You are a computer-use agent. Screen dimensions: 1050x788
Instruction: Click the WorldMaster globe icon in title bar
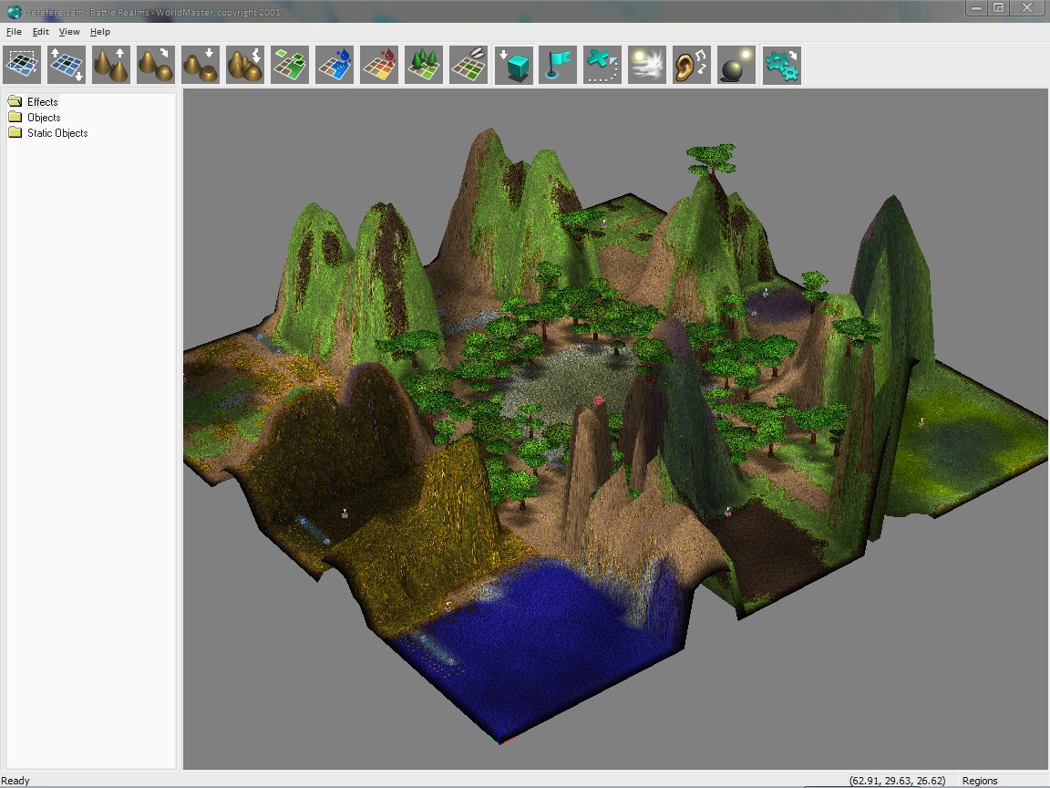point(14,11)
